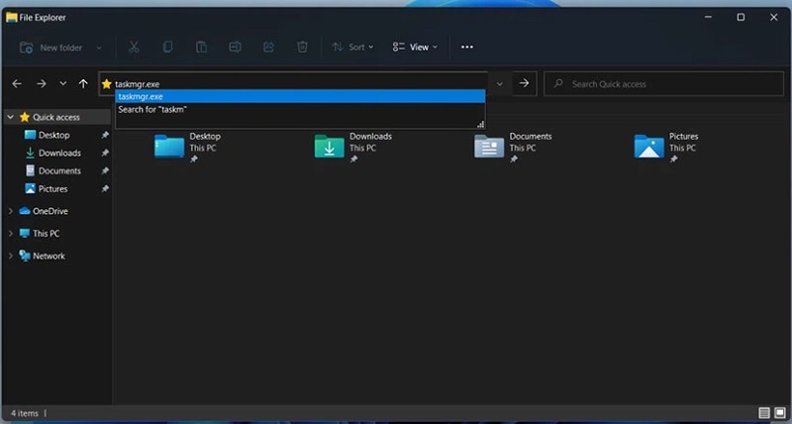Select Network in the sidebar
Screen dimensions: 792x424
[49, 256]
